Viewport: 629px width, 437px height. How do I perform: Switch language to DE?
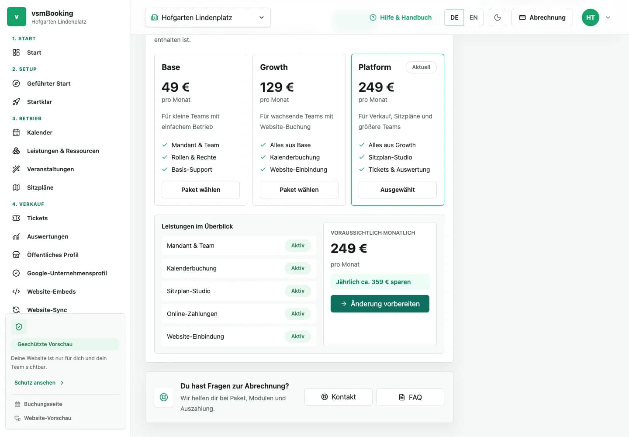(x=454, y=17)
